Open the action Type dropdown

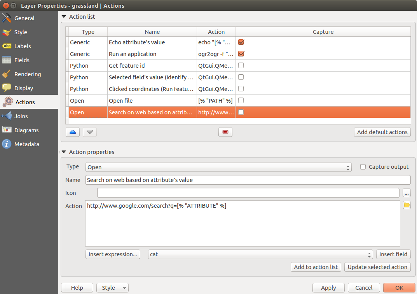(218, 167)
